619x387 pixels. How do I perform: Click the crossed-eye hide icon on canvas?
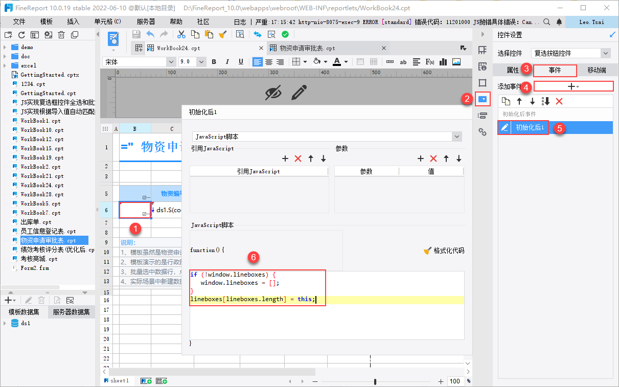(x=273, y=93)
